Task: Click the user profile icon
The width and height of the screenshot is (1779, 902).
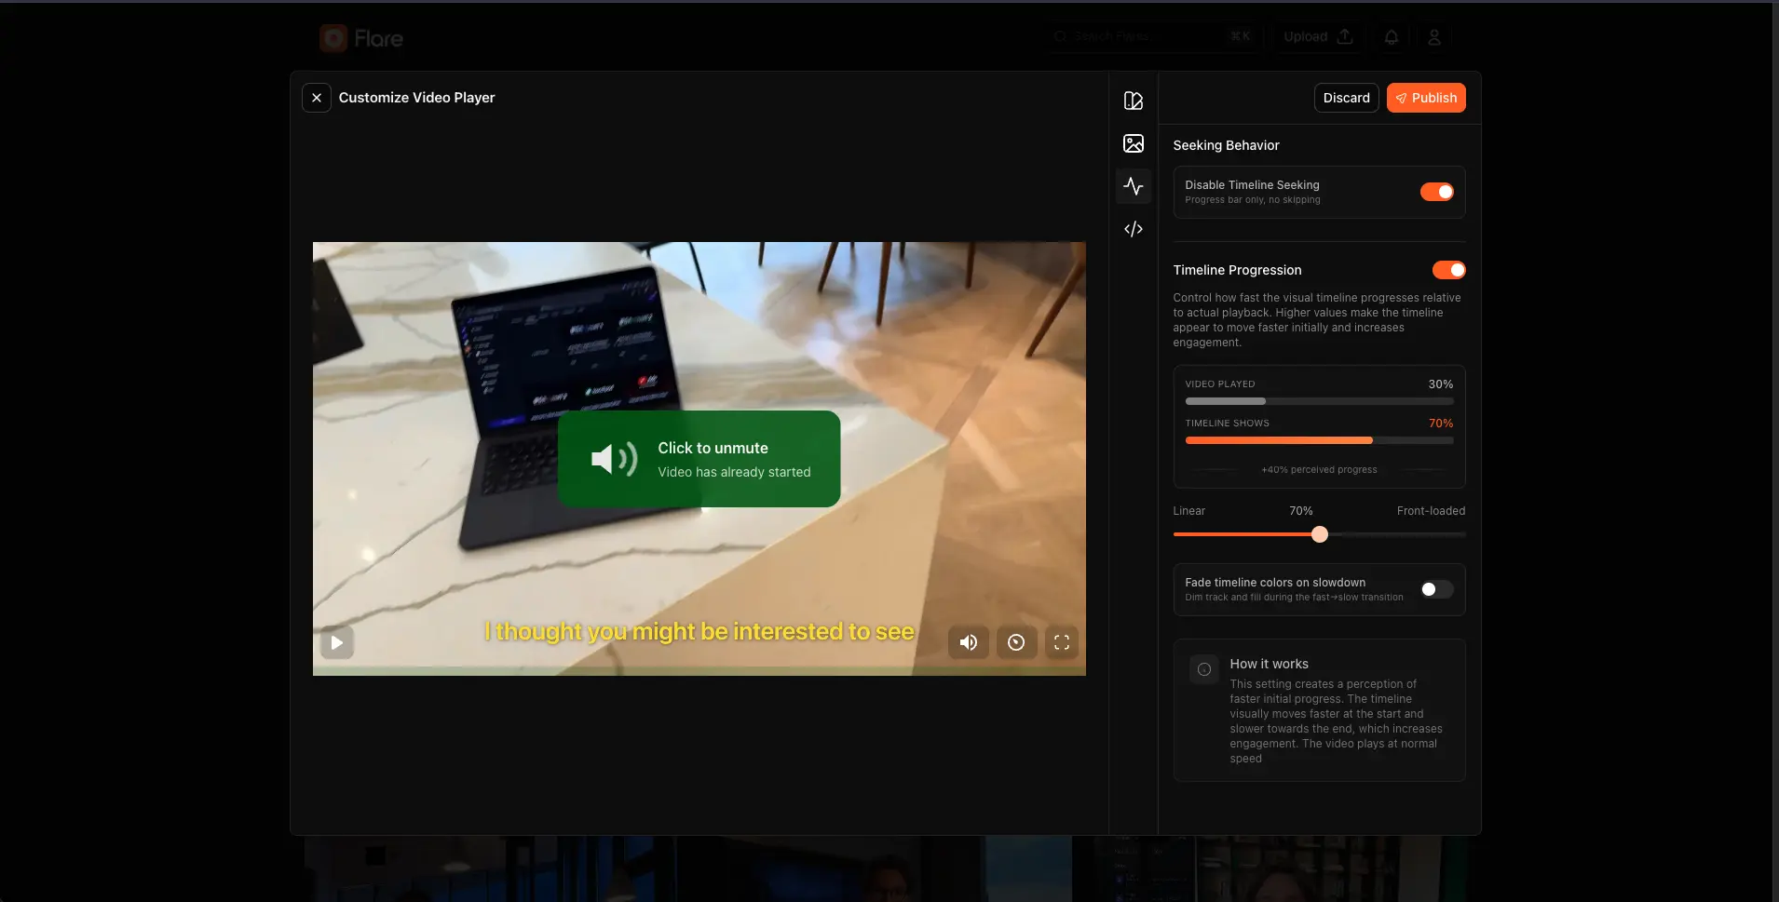Action: (1433, 36)
